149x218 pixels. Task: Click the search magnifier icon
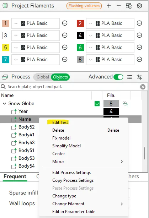3,87
